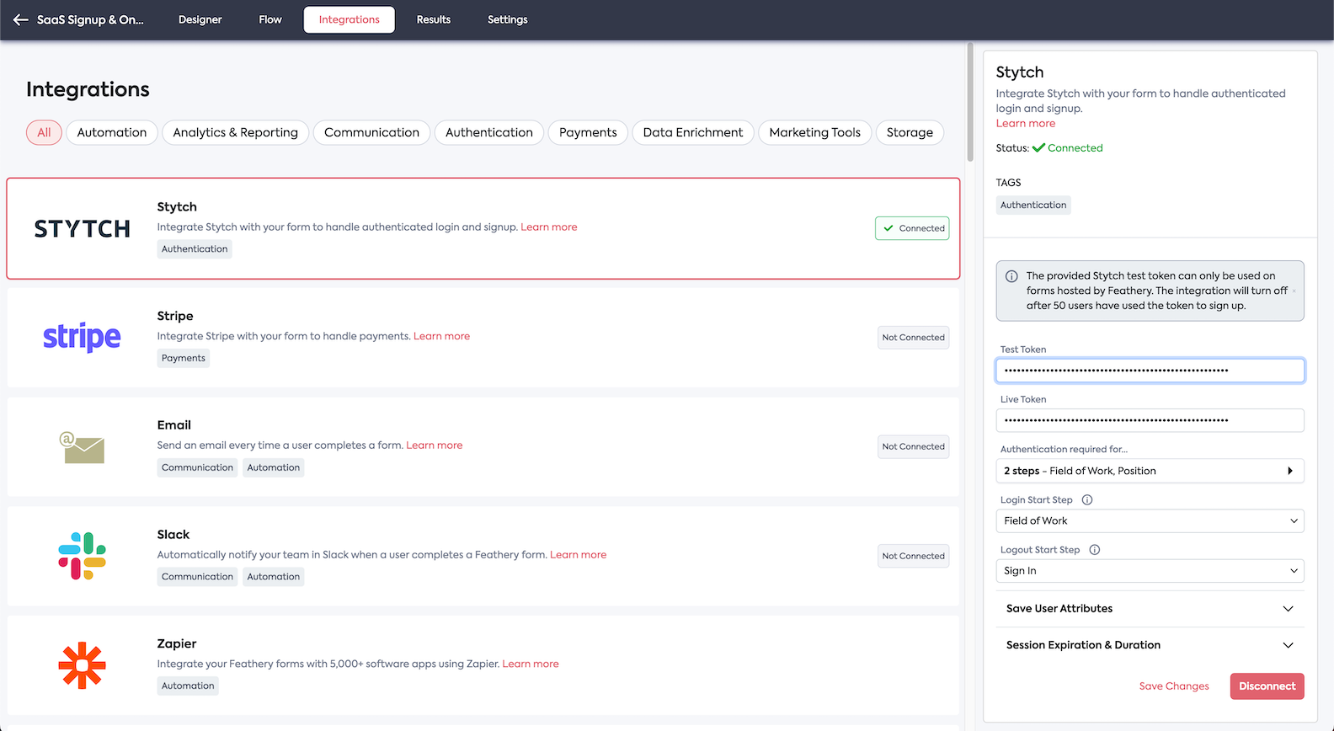
Task: Click the Stytch Connected status button
Action: 912,228
